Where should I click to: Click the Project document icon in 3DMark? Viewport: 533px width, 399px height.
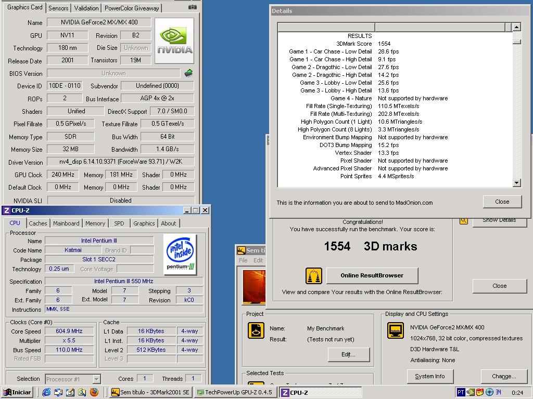[256, 330]
